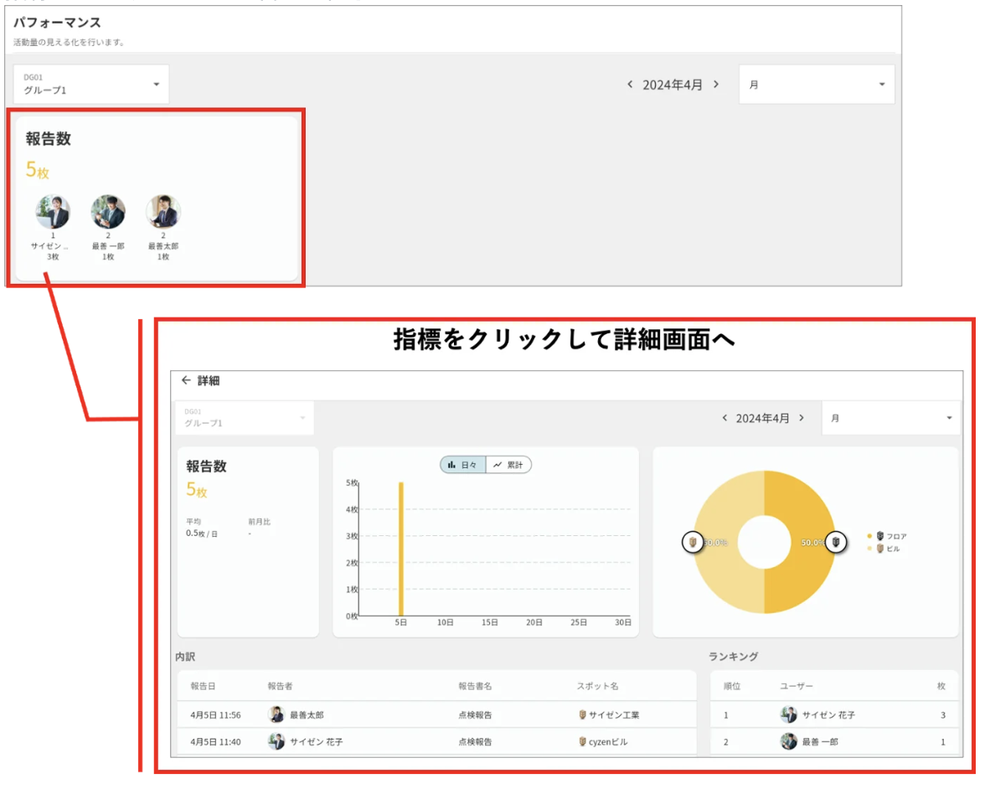Go to next month in top date navigator
This screenshot has height=789, width=990.
point(716,84)
